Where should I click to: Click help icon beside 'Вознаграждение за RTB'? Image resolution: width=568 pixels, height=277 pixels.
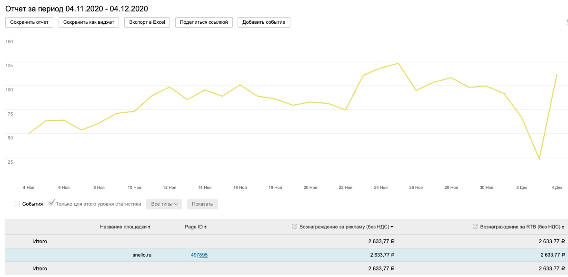coord(475,227)
